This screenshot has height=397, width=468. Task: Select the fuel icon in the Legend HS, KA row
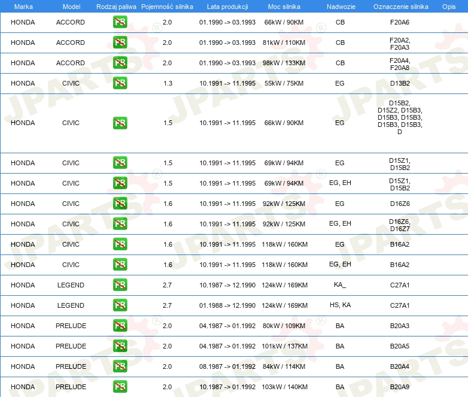pos(120,305)
